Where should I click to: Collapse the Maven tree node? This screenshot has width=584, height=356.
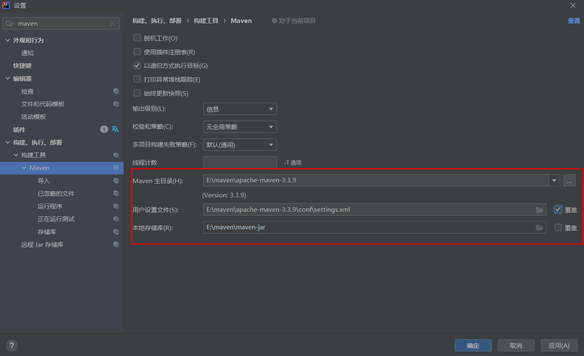(24, 168)
